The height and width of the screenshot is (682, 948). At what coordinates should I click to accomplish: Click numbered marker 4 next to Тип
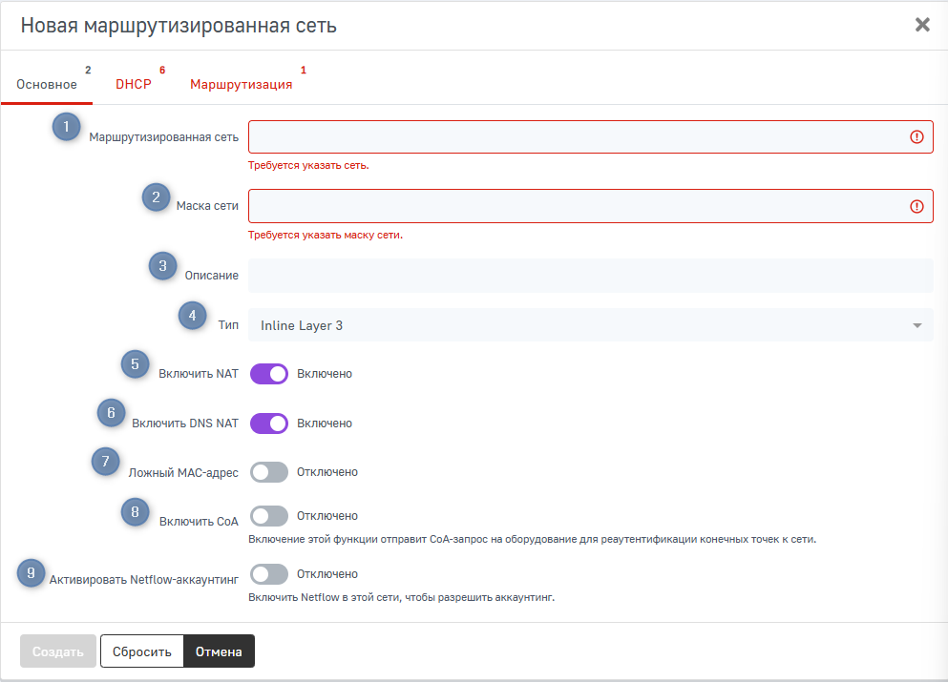[x=193, y=315]
